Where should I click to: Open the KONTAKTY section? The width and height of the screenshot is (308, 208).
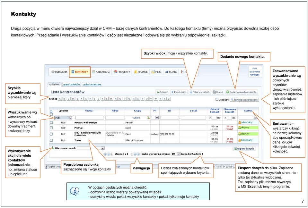[x=80, y=72]
